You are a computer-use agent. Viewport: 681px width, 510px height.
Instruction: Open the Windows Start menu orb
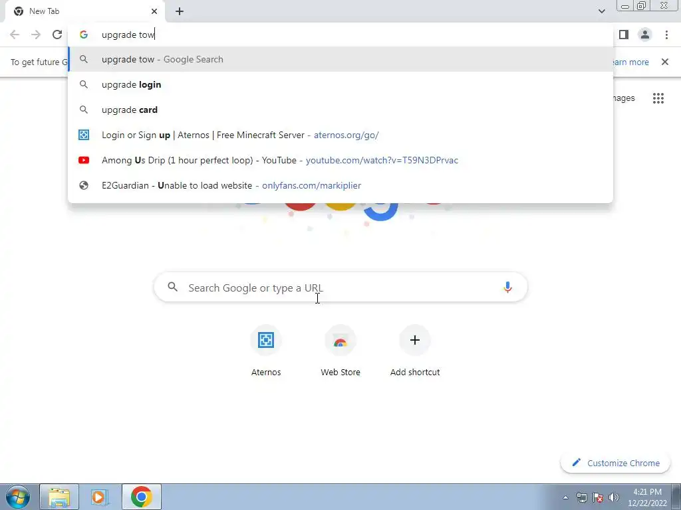point(18,497)
